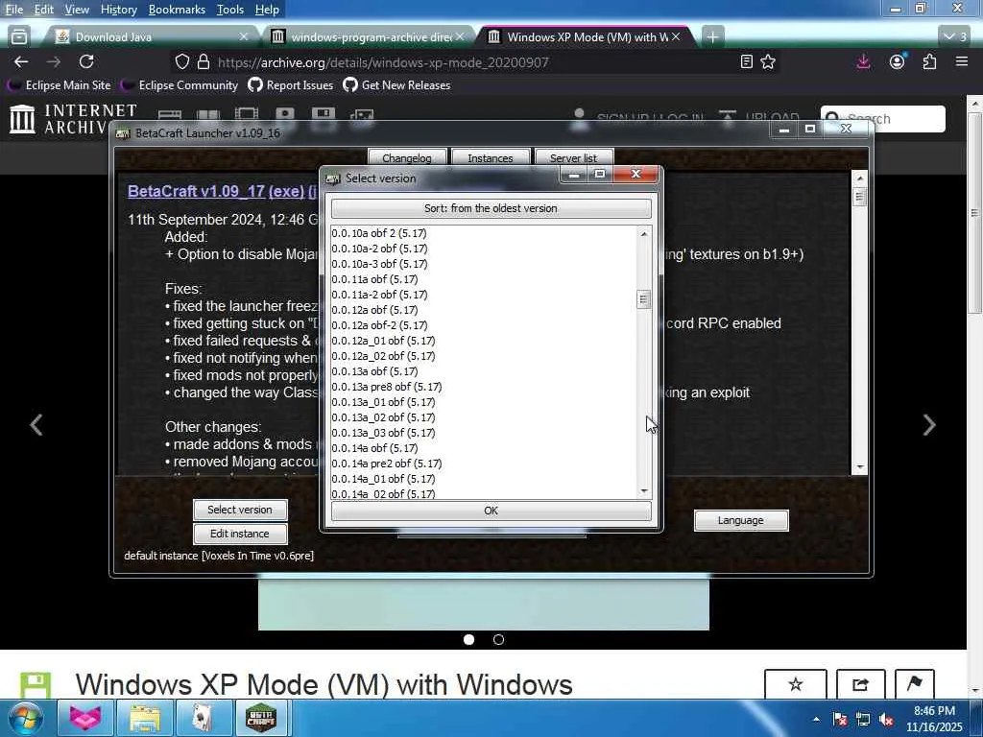Open the Firefox hamburger application menu
This screenshot has height=737, width=983.
[962, 61]
